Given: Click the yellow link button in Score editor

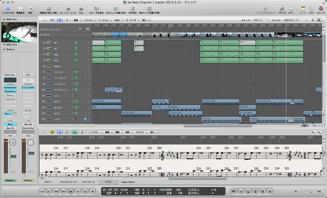Looking at the screenshot, I should (x=52, y=132).
